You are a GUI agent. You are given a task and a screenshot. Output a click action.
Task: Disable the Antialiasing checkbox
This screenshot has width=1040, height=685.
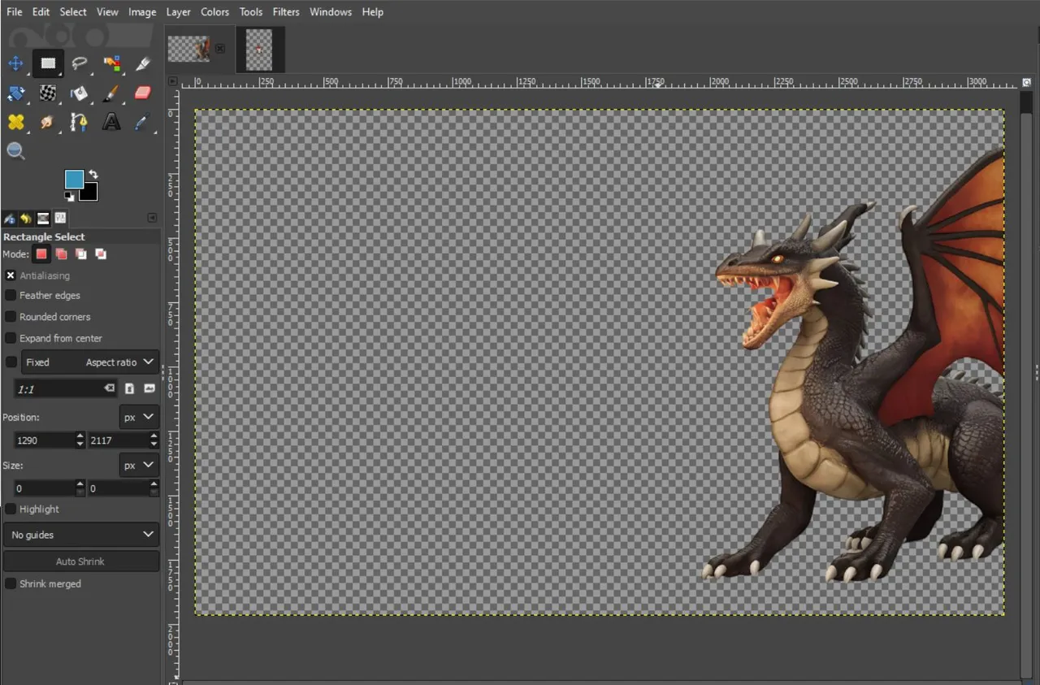11,275
